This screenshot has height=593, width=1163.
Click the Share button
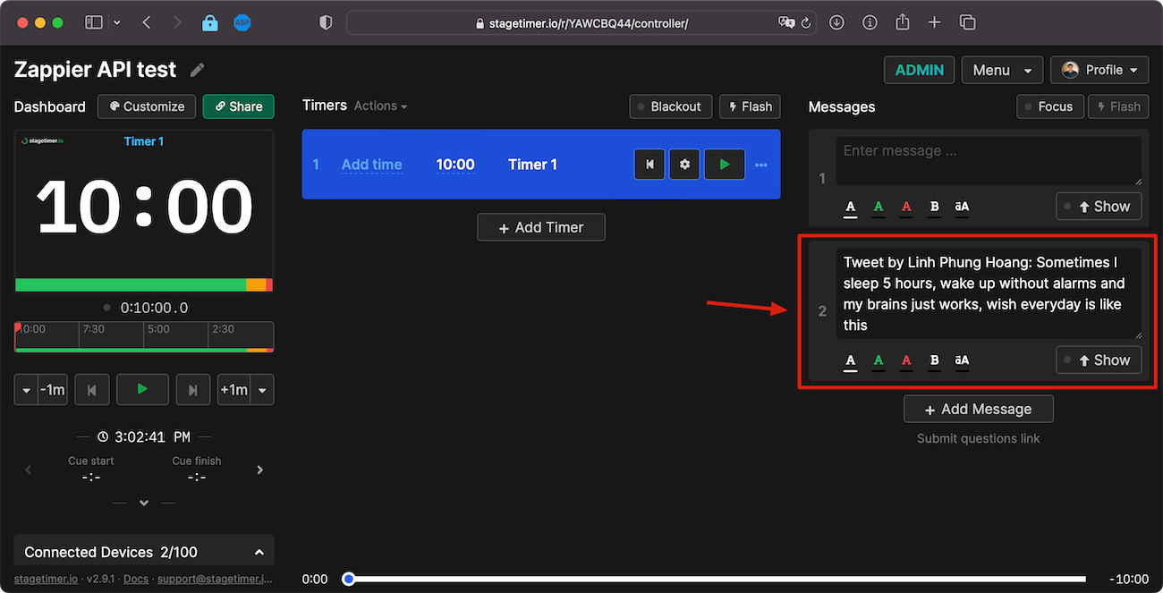click(238, 106)
